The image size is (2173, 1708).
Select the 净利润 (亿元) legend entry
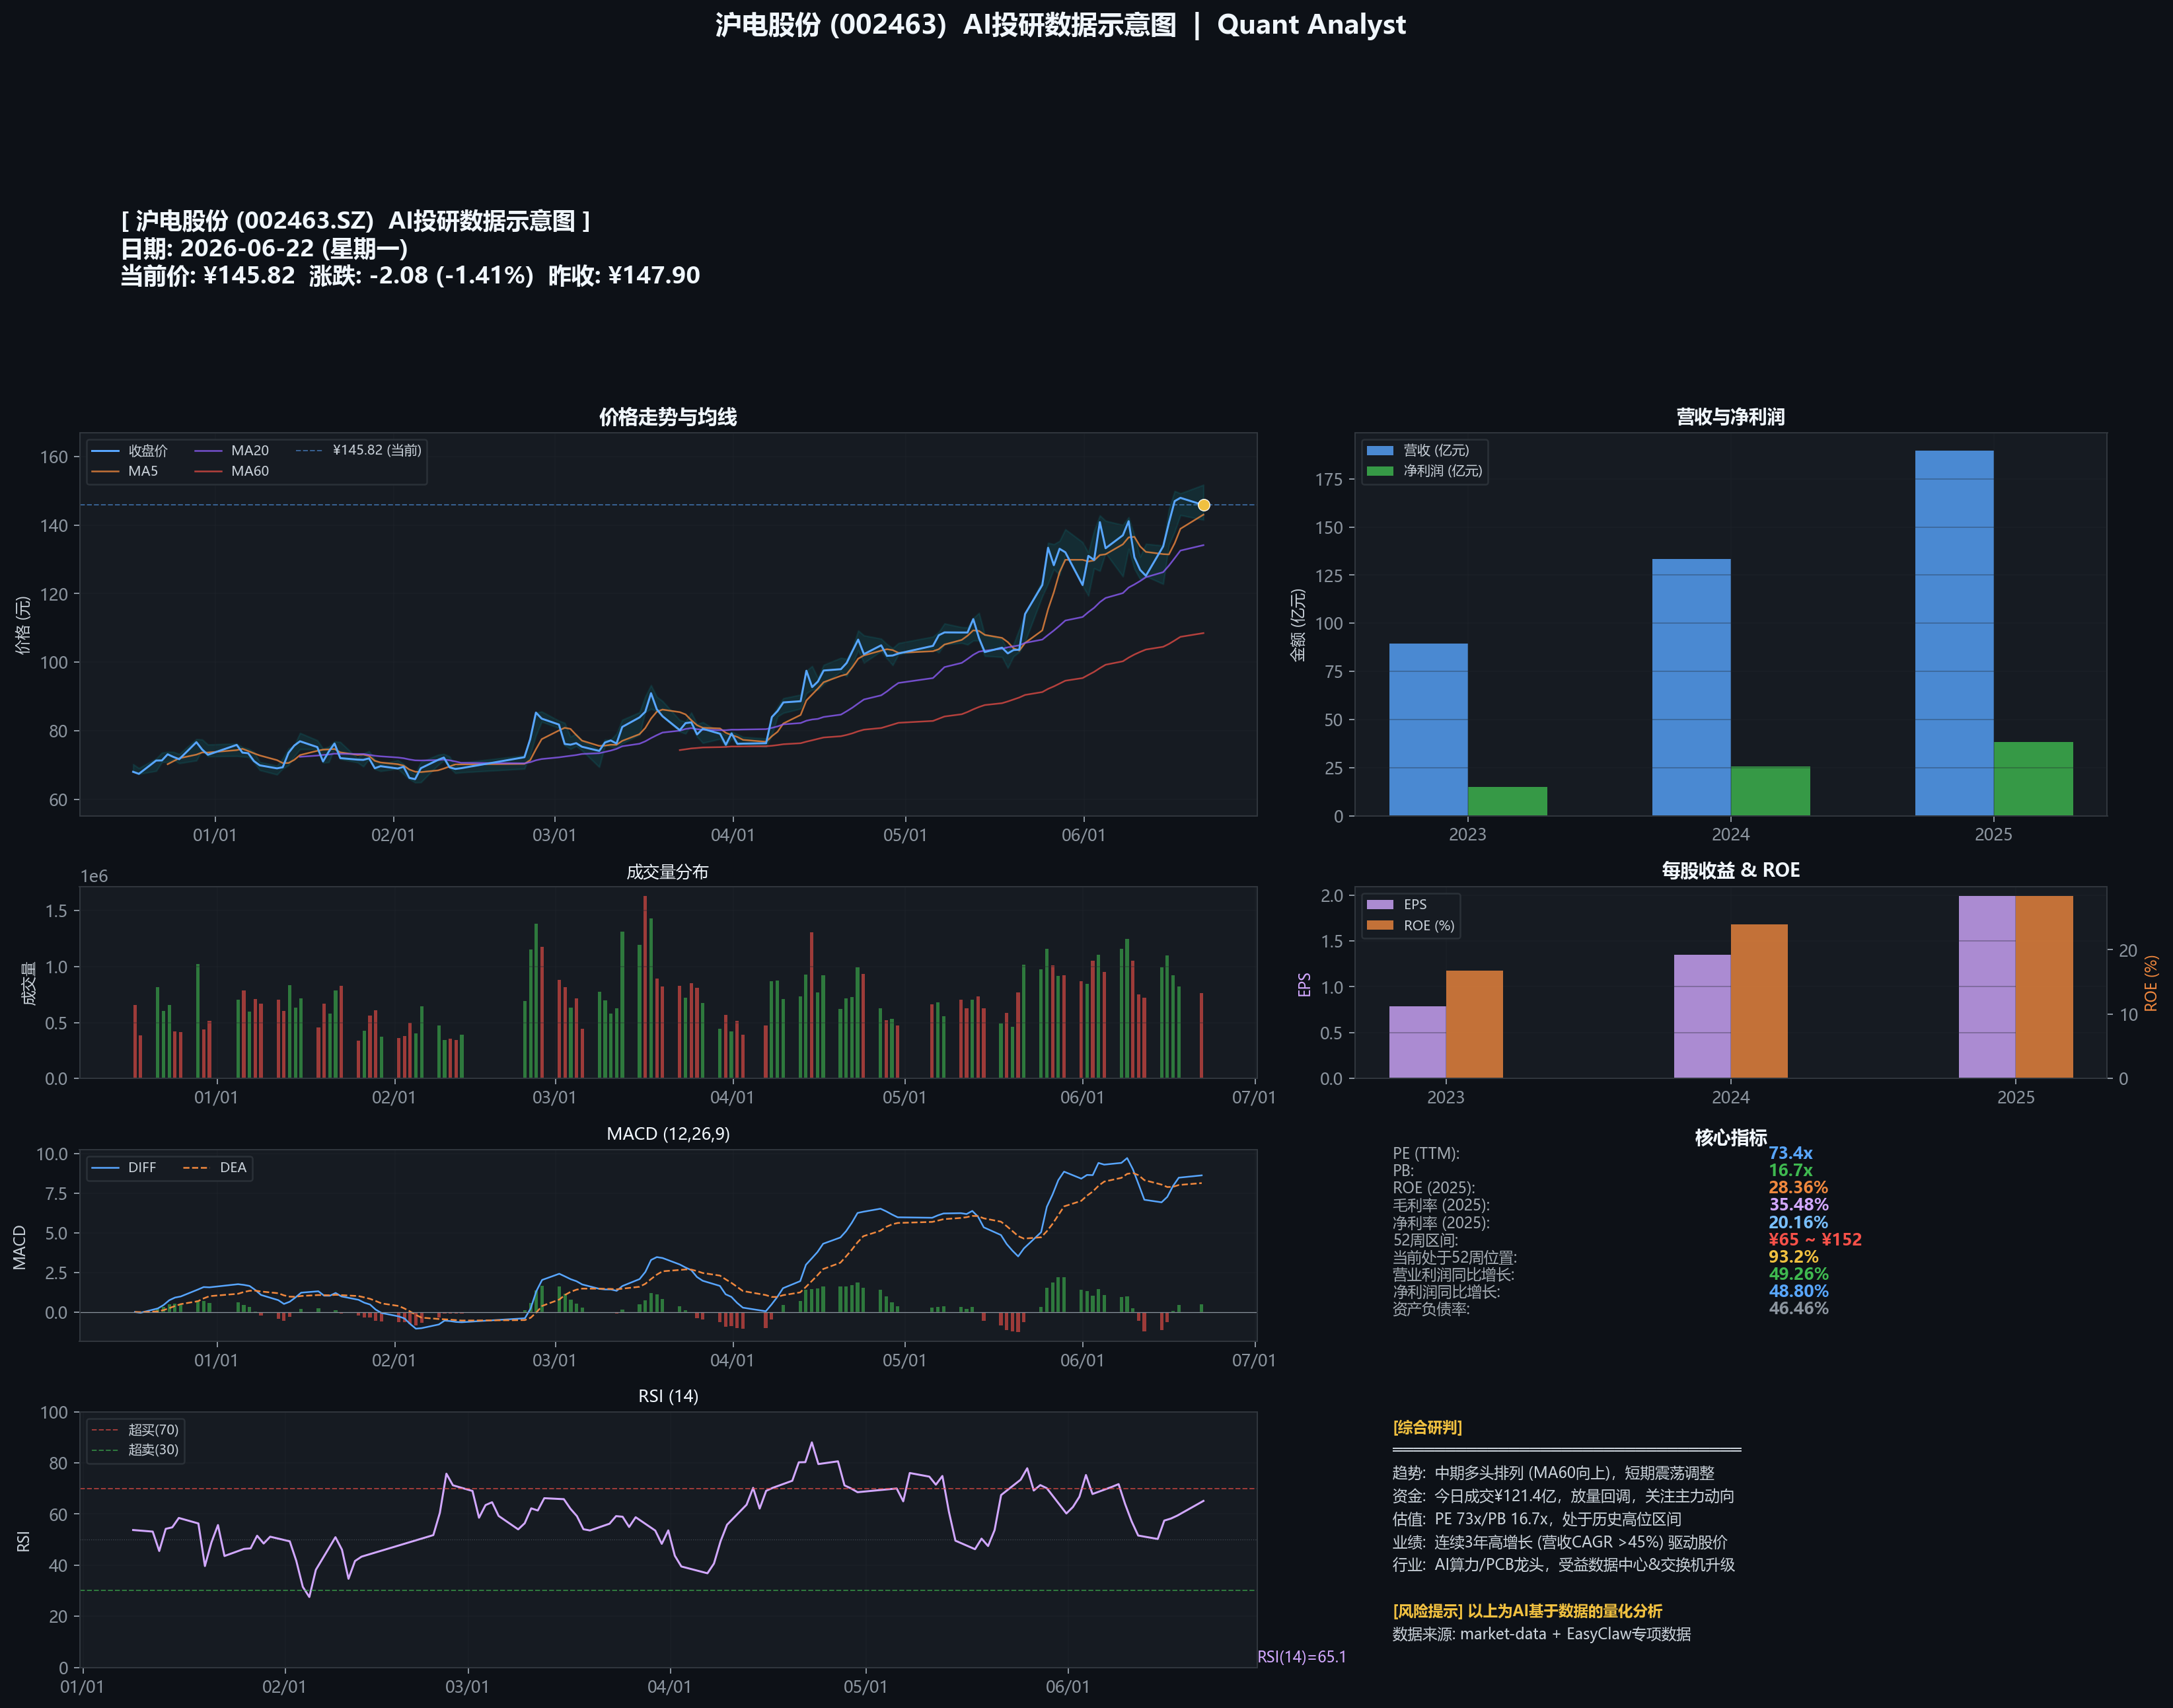pos(1425,471)
